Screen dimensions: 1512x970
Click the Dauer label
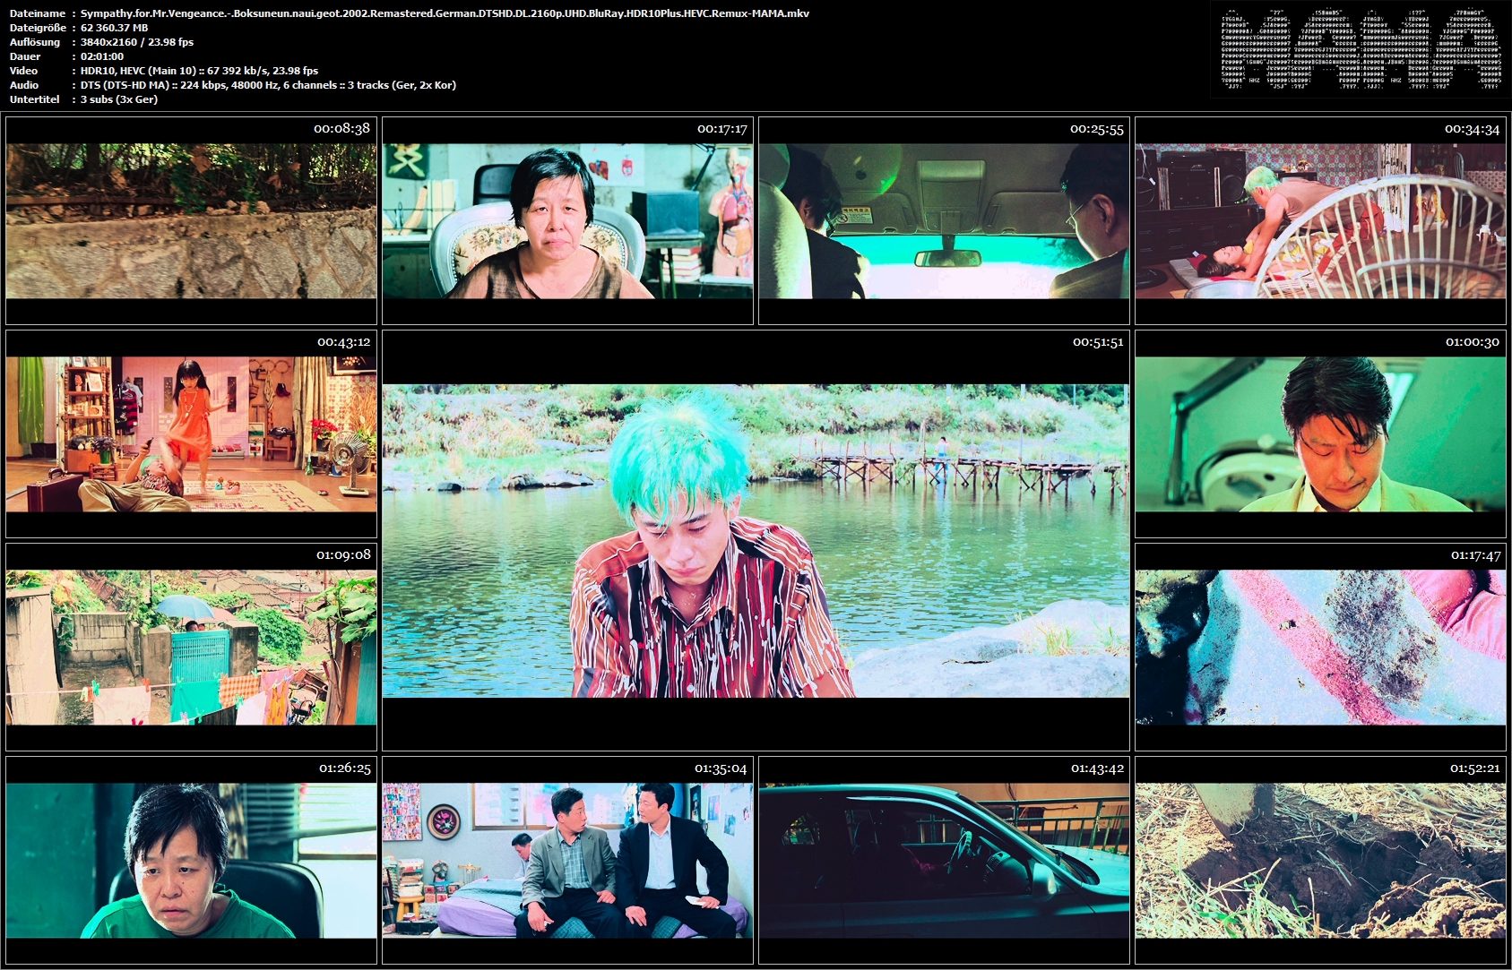coord(25,56)
